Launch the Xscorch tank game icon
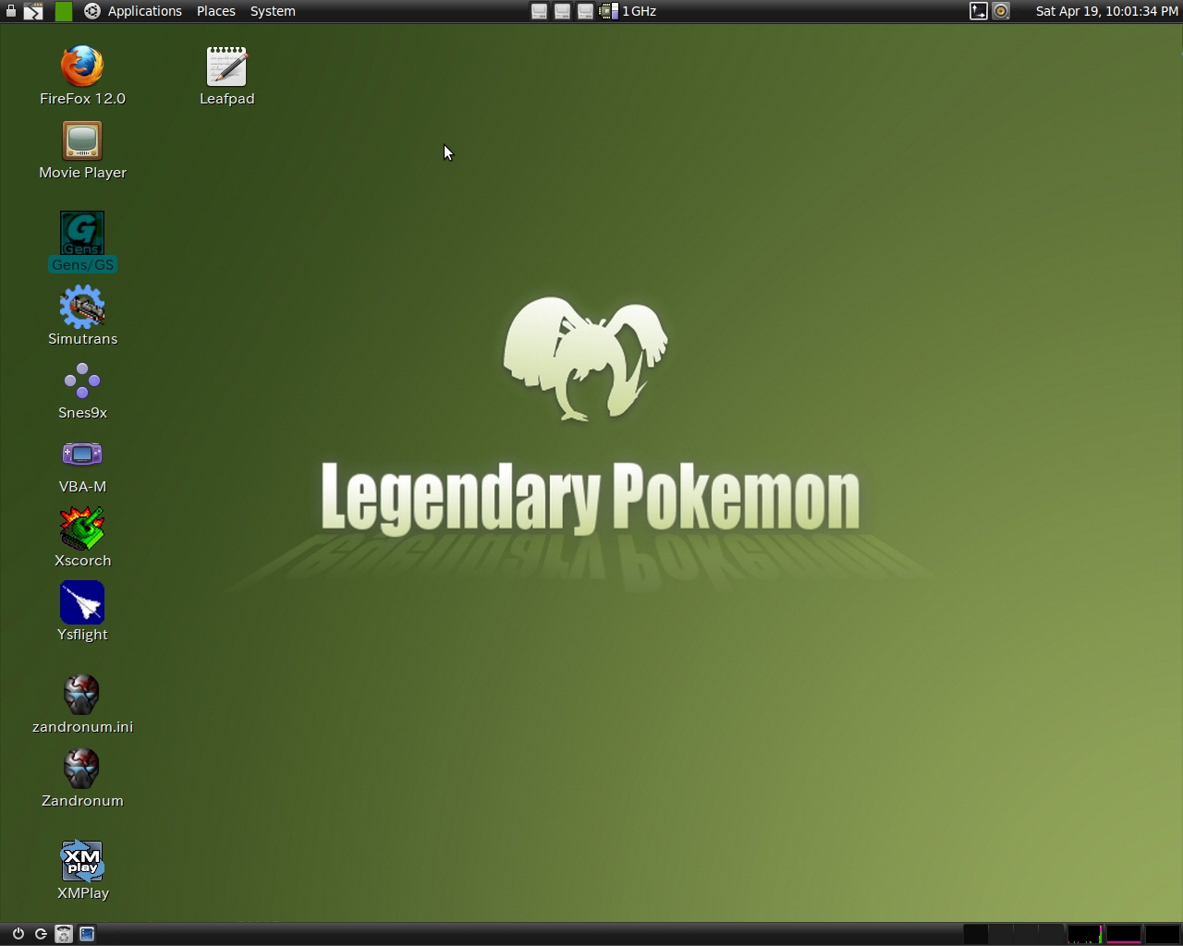The width and height of the screenshot is (1183, 946). point(82,529)
